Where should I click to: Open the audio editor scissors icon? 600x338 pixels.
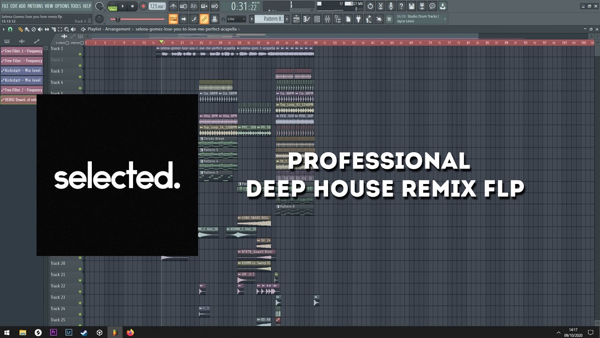click(x=380, y=6)
